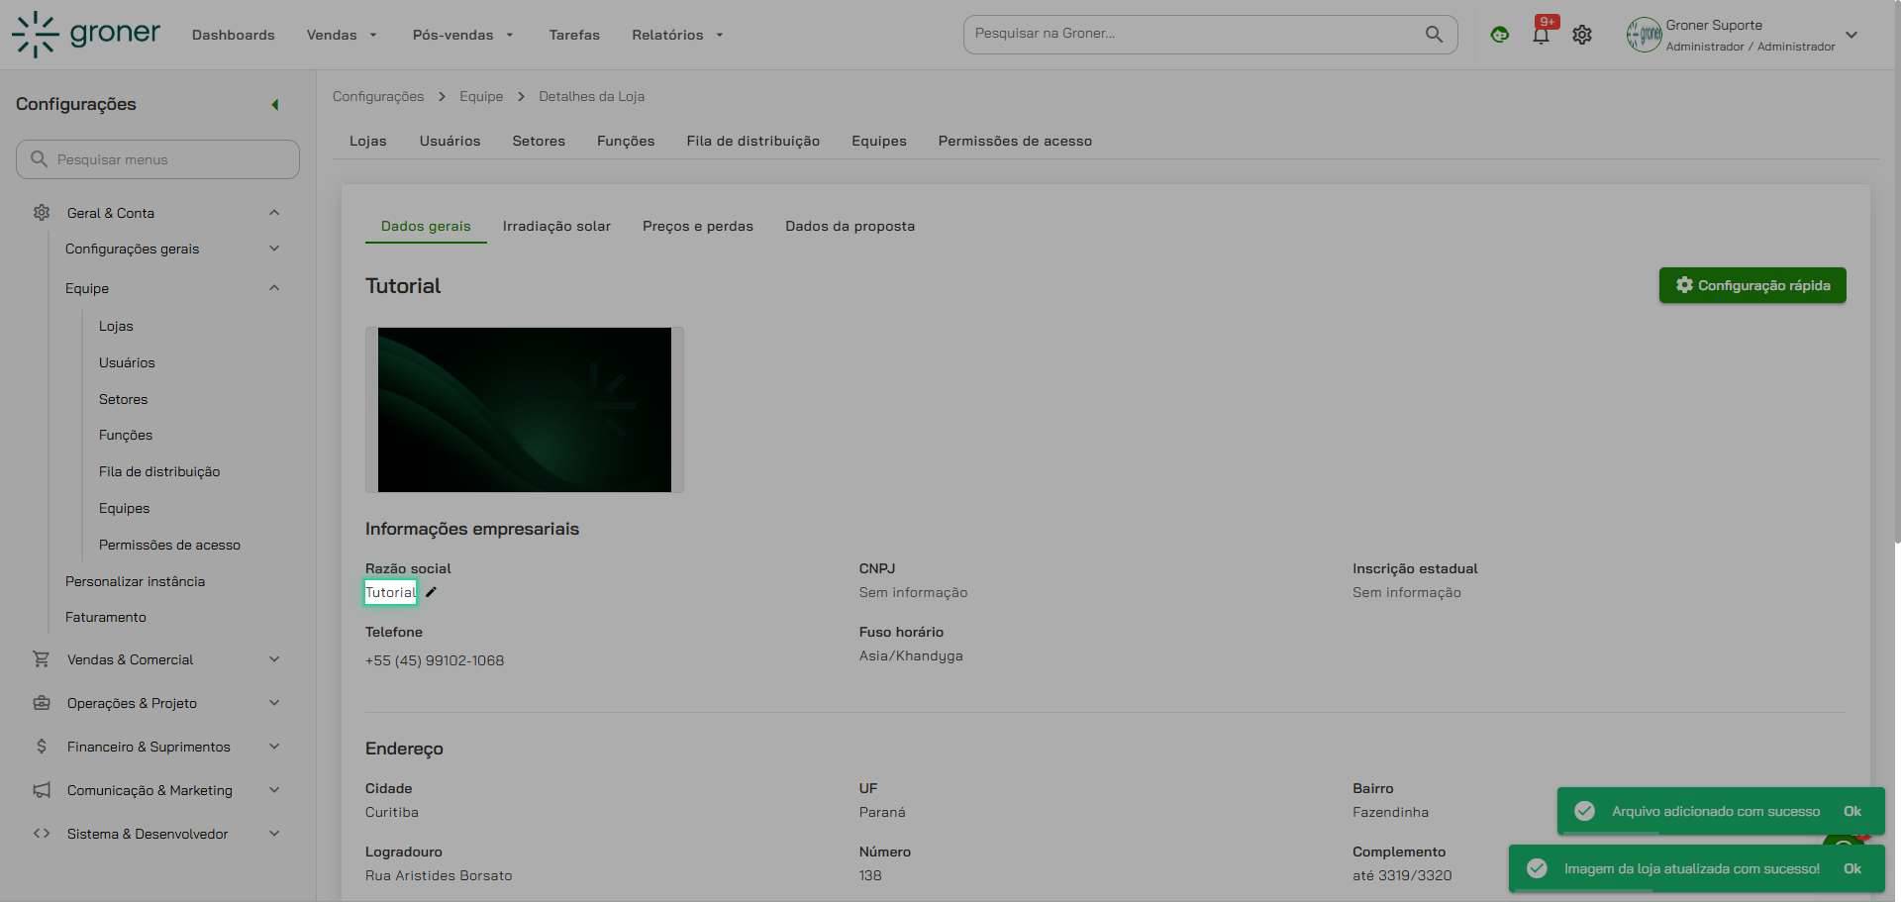The image size is (1901, 902).
Task: Switch to the Irradiação solar tab
Action: tap(556, 227)
